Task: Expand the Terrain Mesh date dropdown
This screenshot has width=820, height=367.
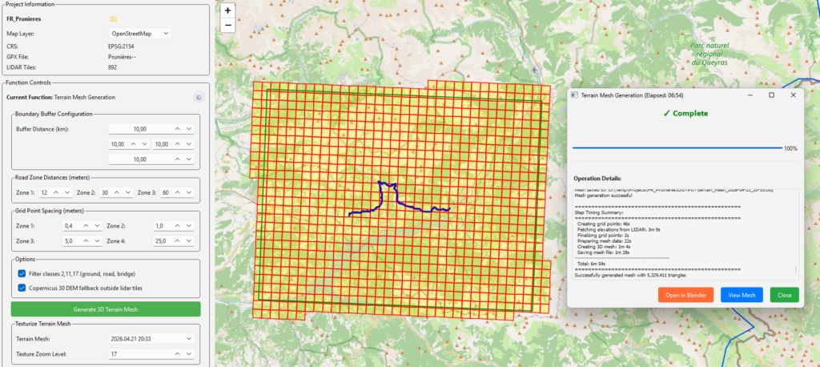Action: pyautogui.click(x=188, y=339)
